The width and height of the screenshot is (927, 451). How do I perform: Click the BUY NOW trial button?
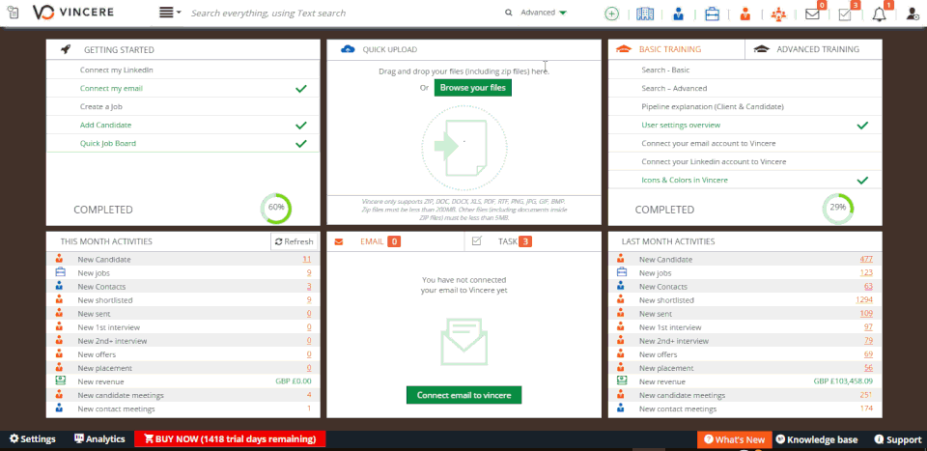[x=230, y=439]
